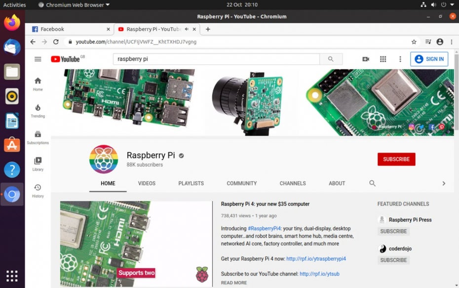Subscribe to the Raspberry Pi channel
Viewport: 459px width, 288px height.
[x=396, y=159]
